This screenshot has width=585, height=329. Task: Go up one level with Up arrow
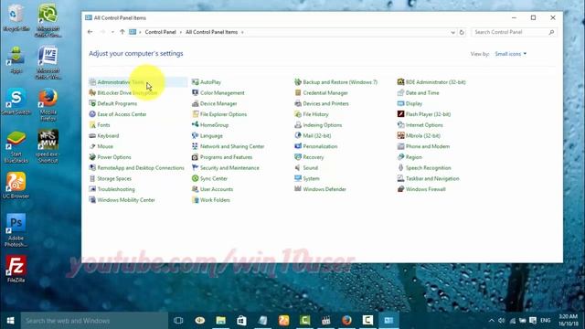(122, 32)
